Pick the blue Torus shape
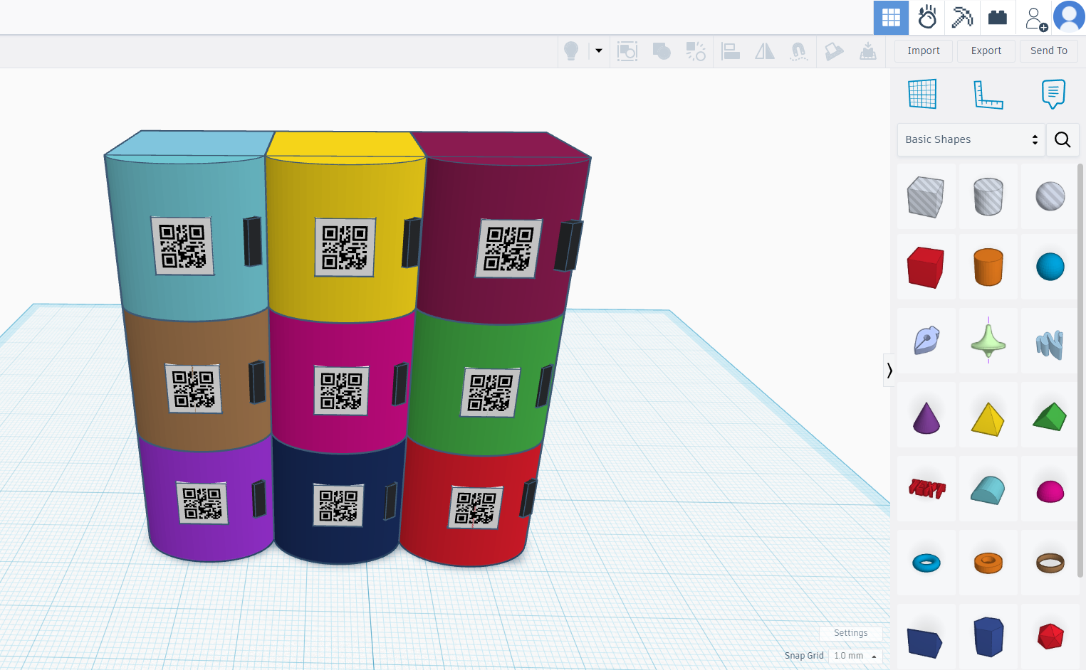The height and width of the screenshot is (670, 1086). [926, 563]
